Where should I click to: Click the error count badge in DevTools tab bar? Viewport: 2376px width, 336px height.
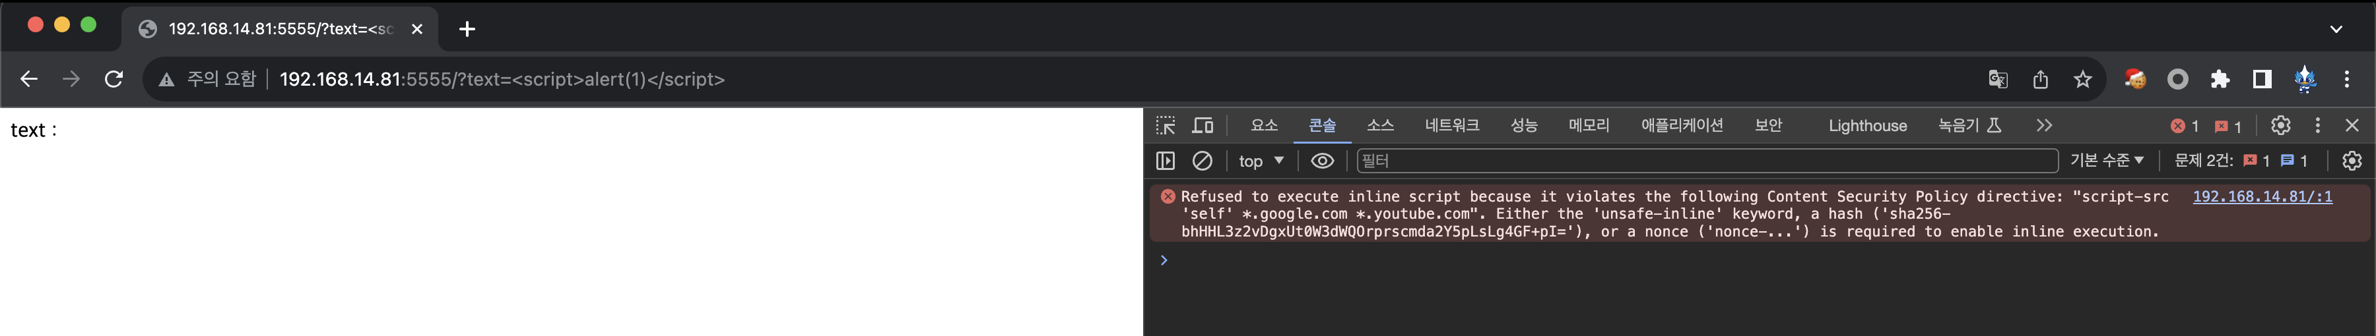[x=2184, y=126]
